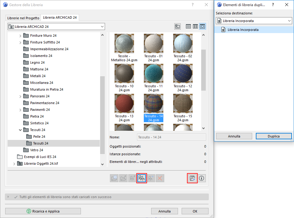Switch to large preview view
This screenshot has height=218, width=294.
[202, 27]
